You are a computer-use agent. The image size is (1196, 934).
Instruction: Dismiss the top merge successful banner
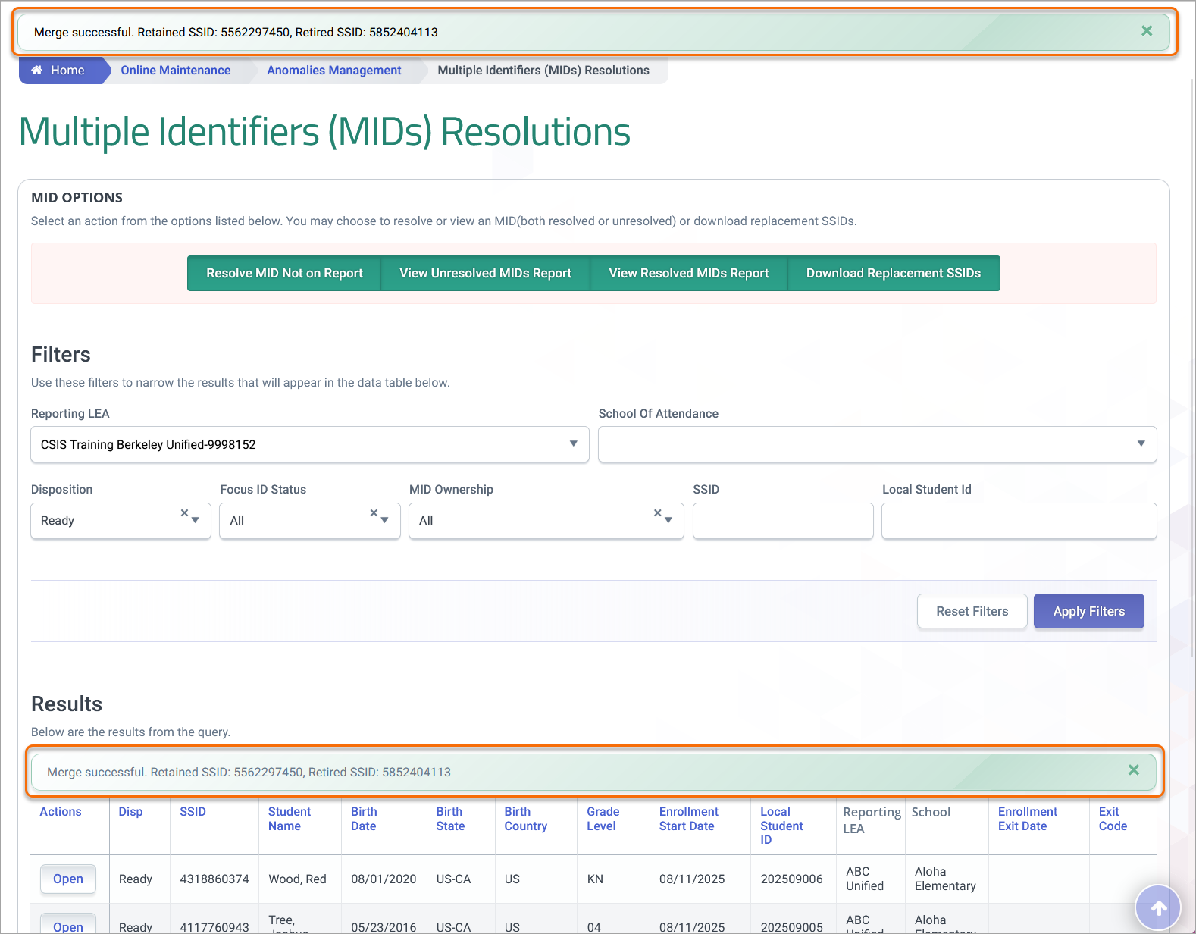pos(1147,31)
